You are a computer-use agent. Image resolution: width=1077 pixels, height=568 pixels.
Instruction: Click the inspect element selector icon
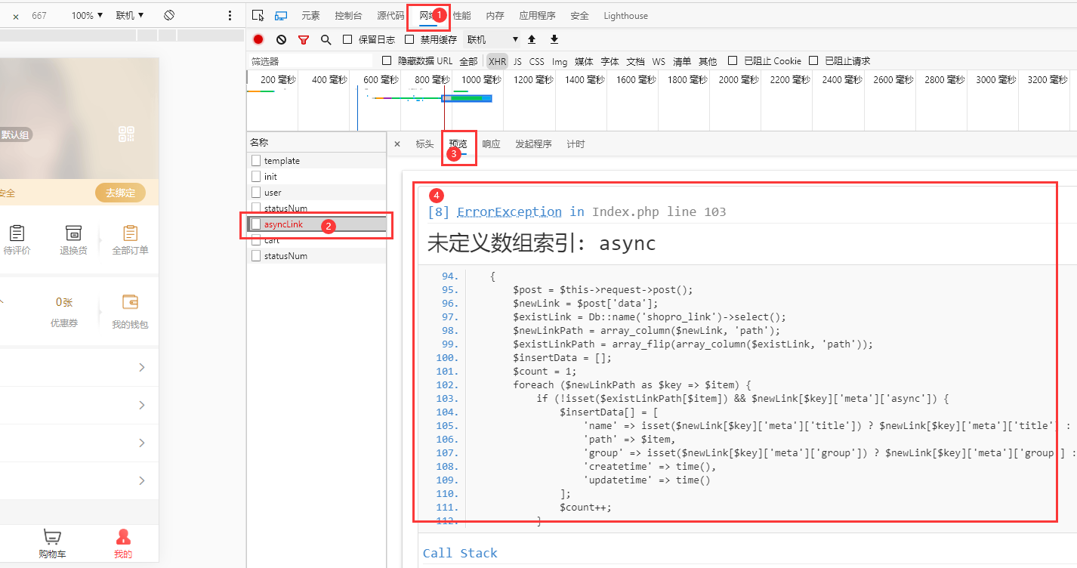click(x=258, y=15)
